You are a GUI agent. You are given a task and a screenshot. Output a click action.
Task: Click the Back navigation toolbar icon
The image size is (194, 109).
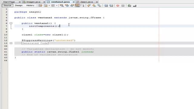click(46, 5)
